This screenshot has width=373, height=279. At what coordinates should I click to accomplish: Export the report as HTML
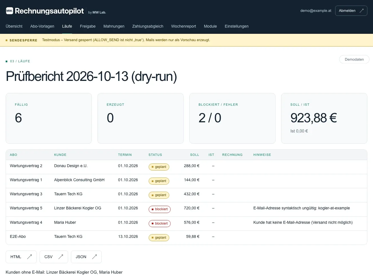pyautogui.click(x=21, y=257)
